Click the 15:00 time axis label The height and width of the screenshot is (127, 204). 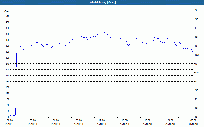pyautogui.click(x=125, y=120)
